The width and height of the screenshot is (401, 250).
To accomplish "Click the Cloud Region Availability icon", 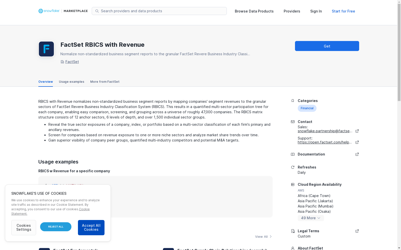I will (293, 184).
